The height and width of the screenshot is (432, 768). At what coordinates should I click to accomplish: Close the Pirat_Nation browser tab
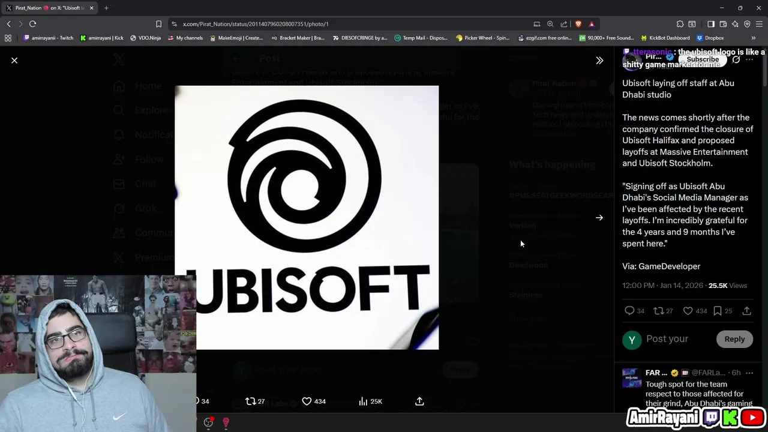click(x=91, y=8)
